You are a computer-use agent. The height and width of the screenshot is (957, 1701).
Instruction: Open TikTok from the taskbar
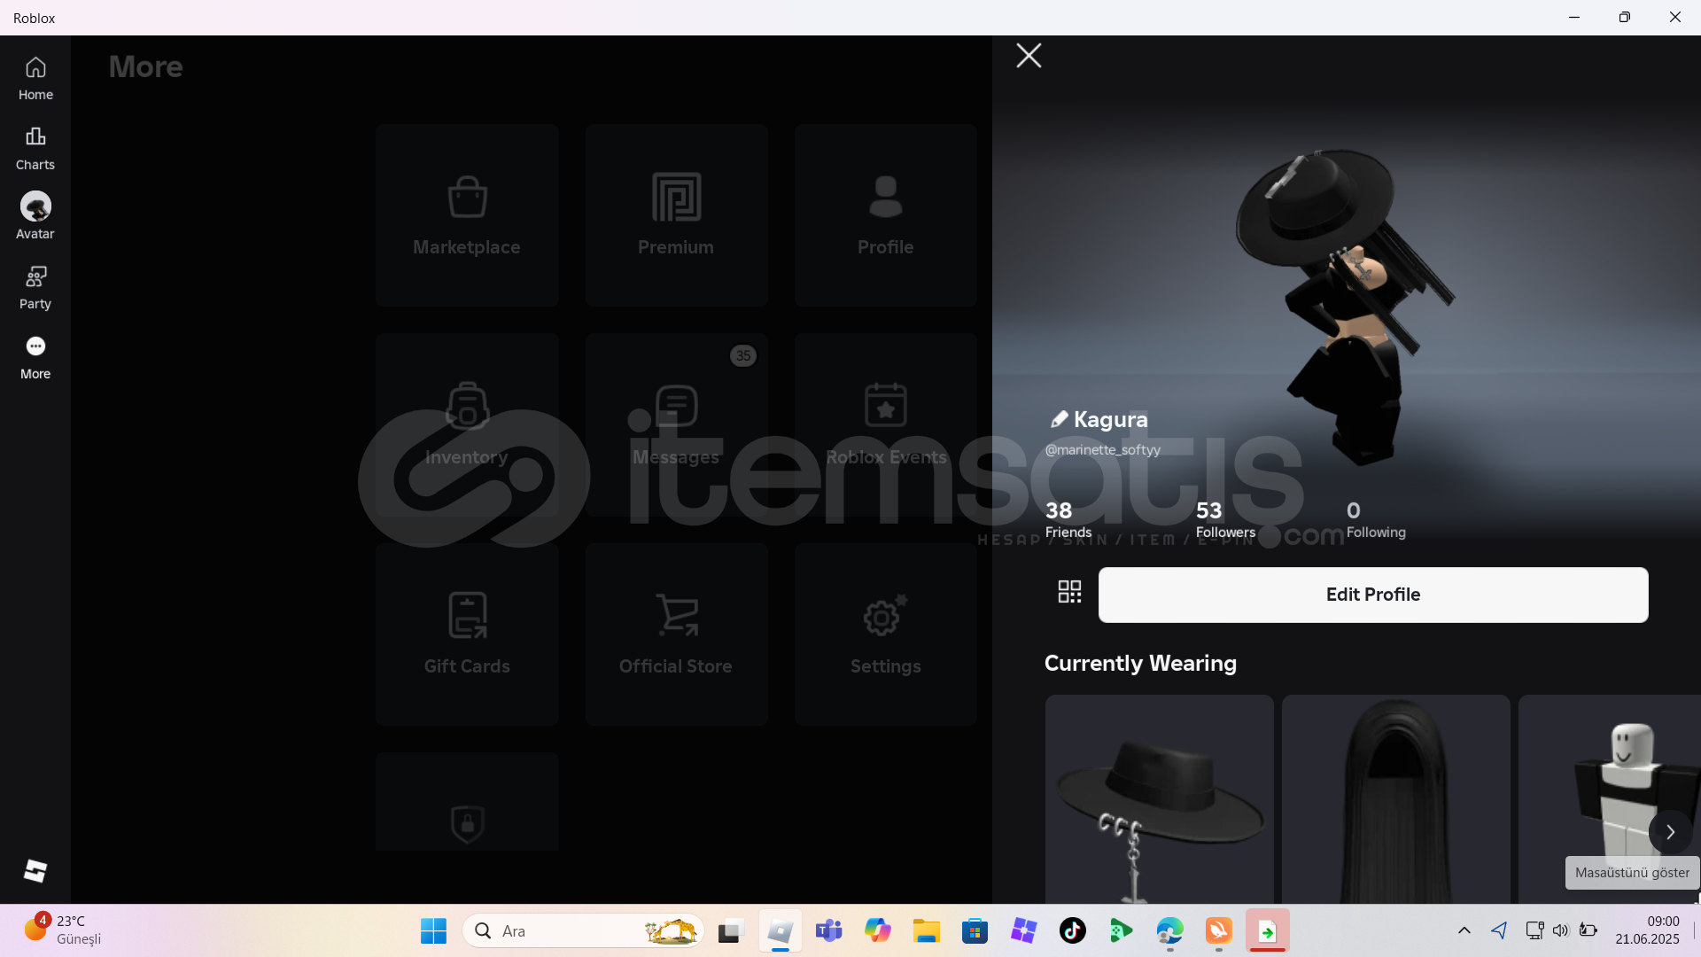pyautogui.click(x=1072, y=931)
